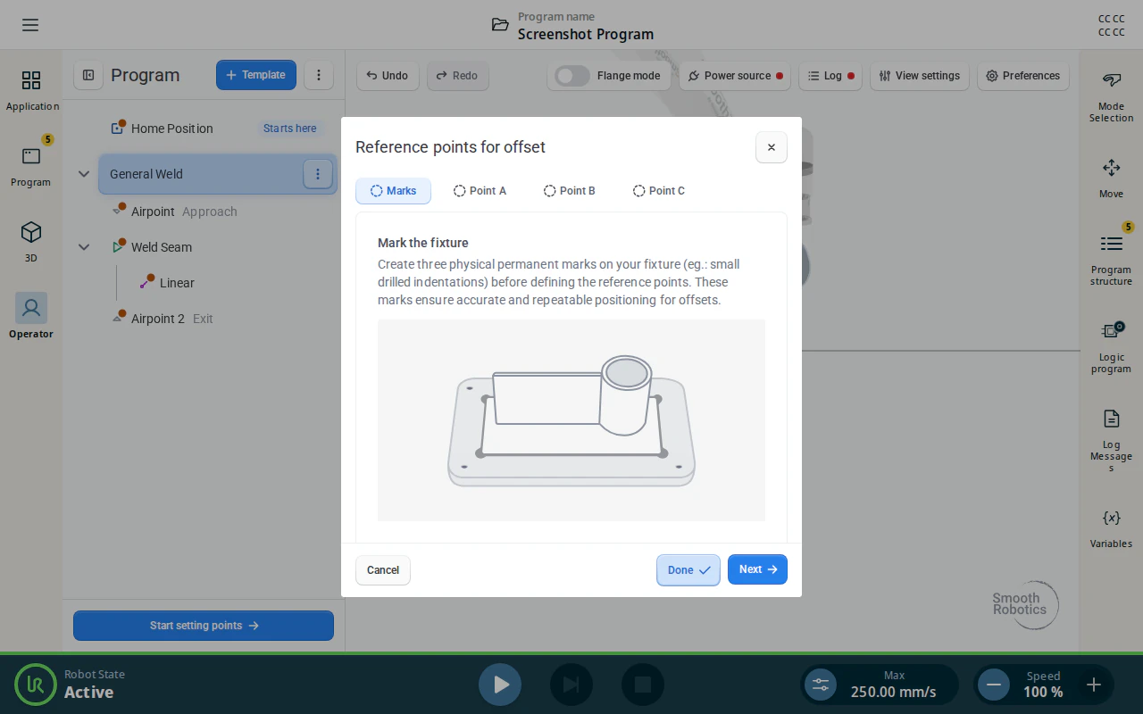
Task: Click the Done button
Action: (688, 570)
